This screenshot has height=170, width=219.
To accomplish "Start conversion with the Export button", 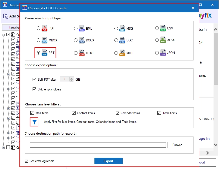I will [x=108, y=161].
